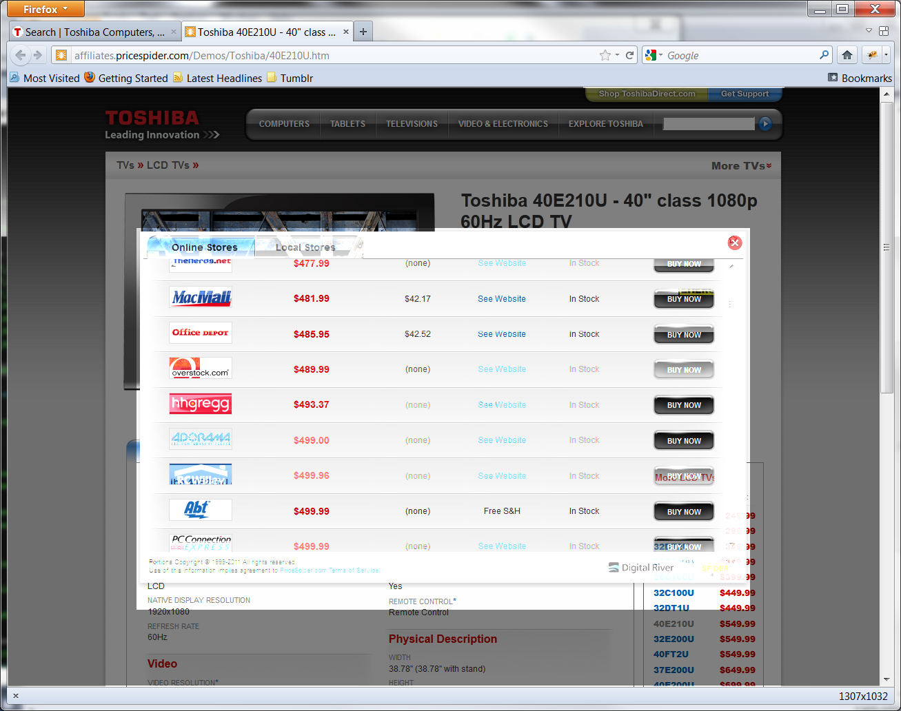This screenshot has width=901, height=711.
Task: Open the tab groups view
Action: coord(884,31)
